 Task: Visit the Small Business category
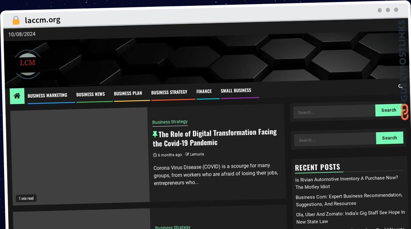pyautogui.click(x=236, y=91)
